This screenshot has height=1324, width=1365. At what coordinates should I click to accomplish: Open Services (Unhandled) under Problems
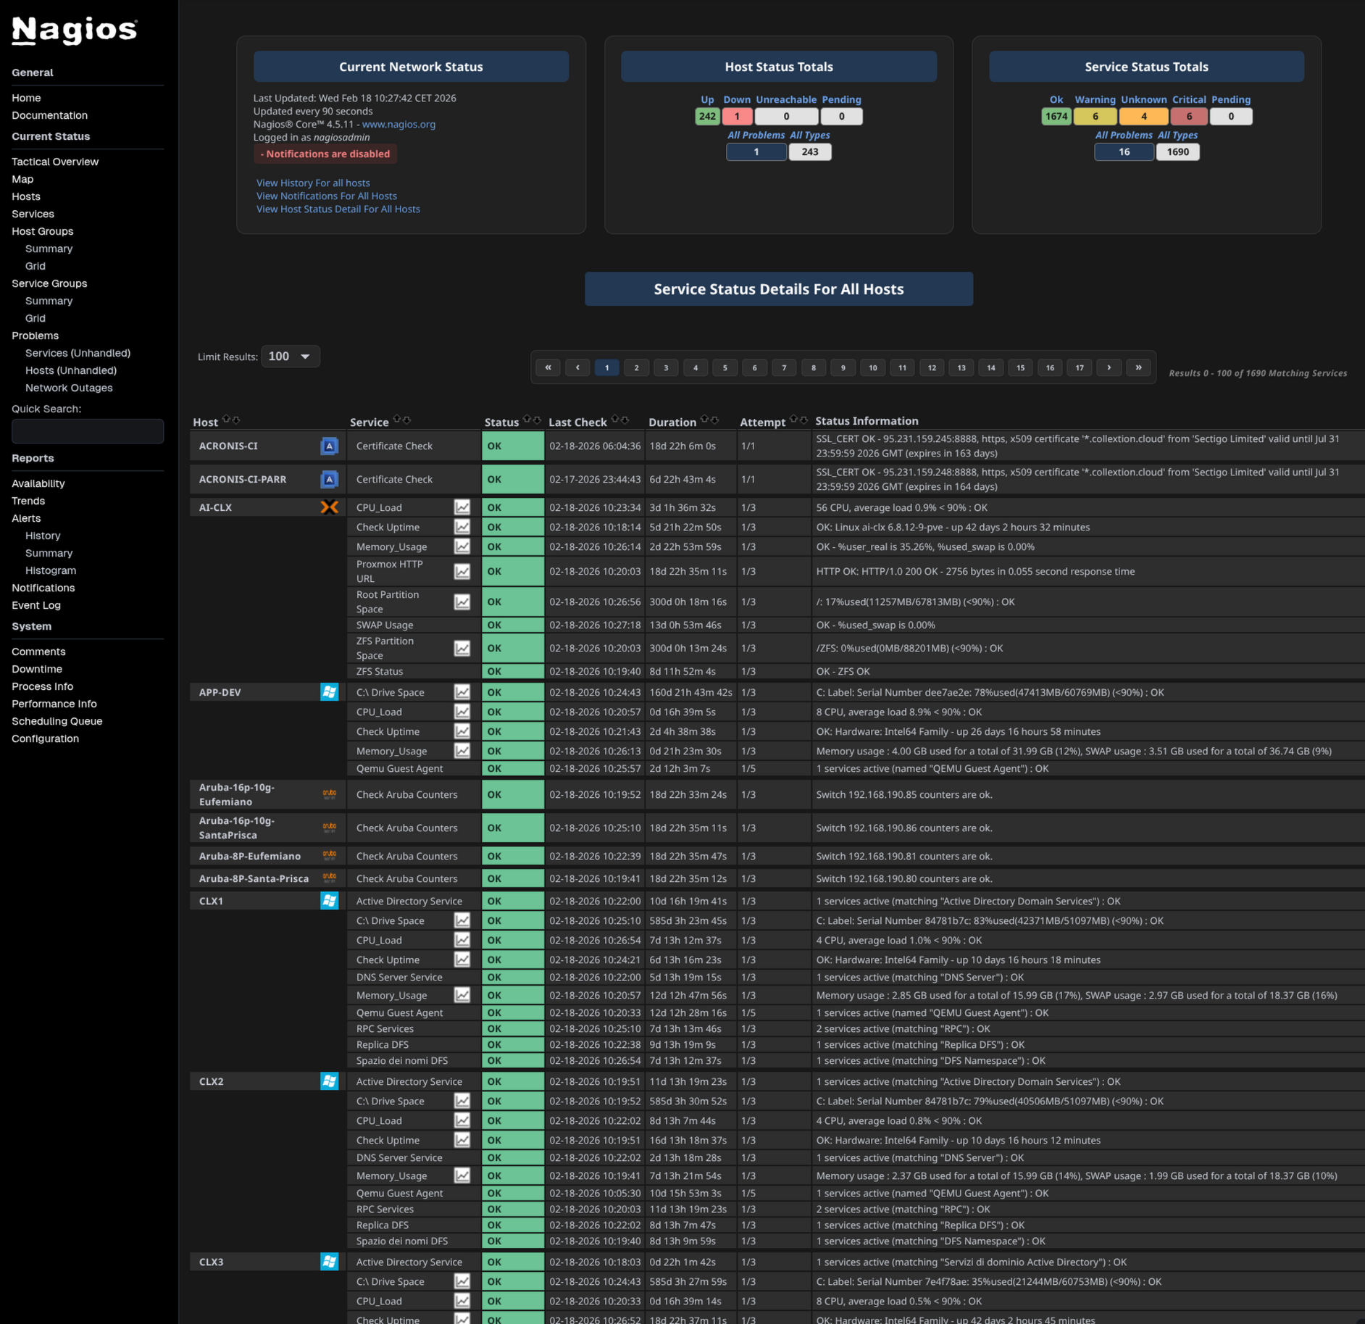point(78,353)
